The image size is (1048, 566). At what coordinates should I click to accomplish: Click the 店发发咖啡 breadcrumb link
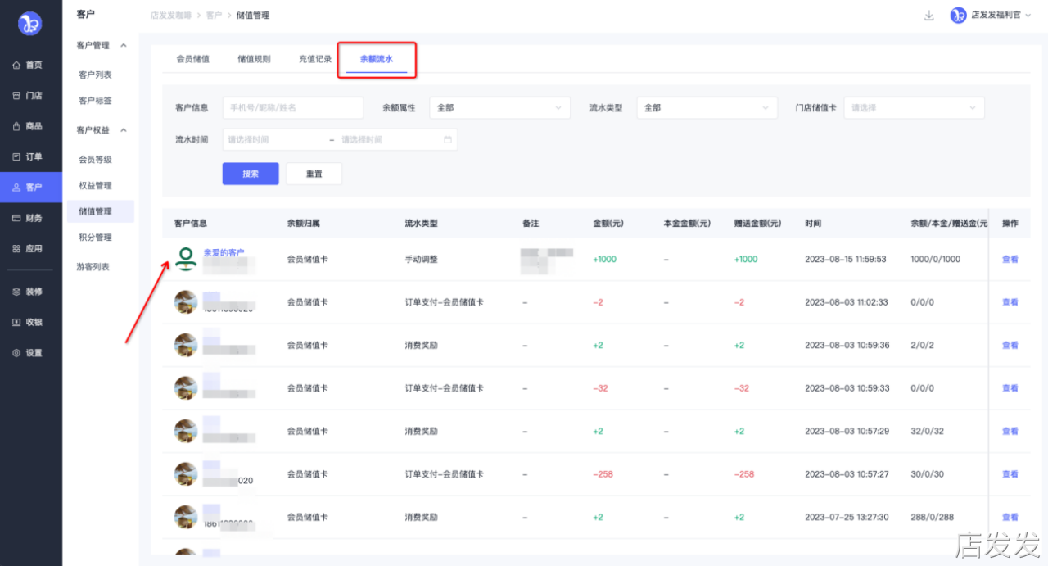tap(169, 16)
